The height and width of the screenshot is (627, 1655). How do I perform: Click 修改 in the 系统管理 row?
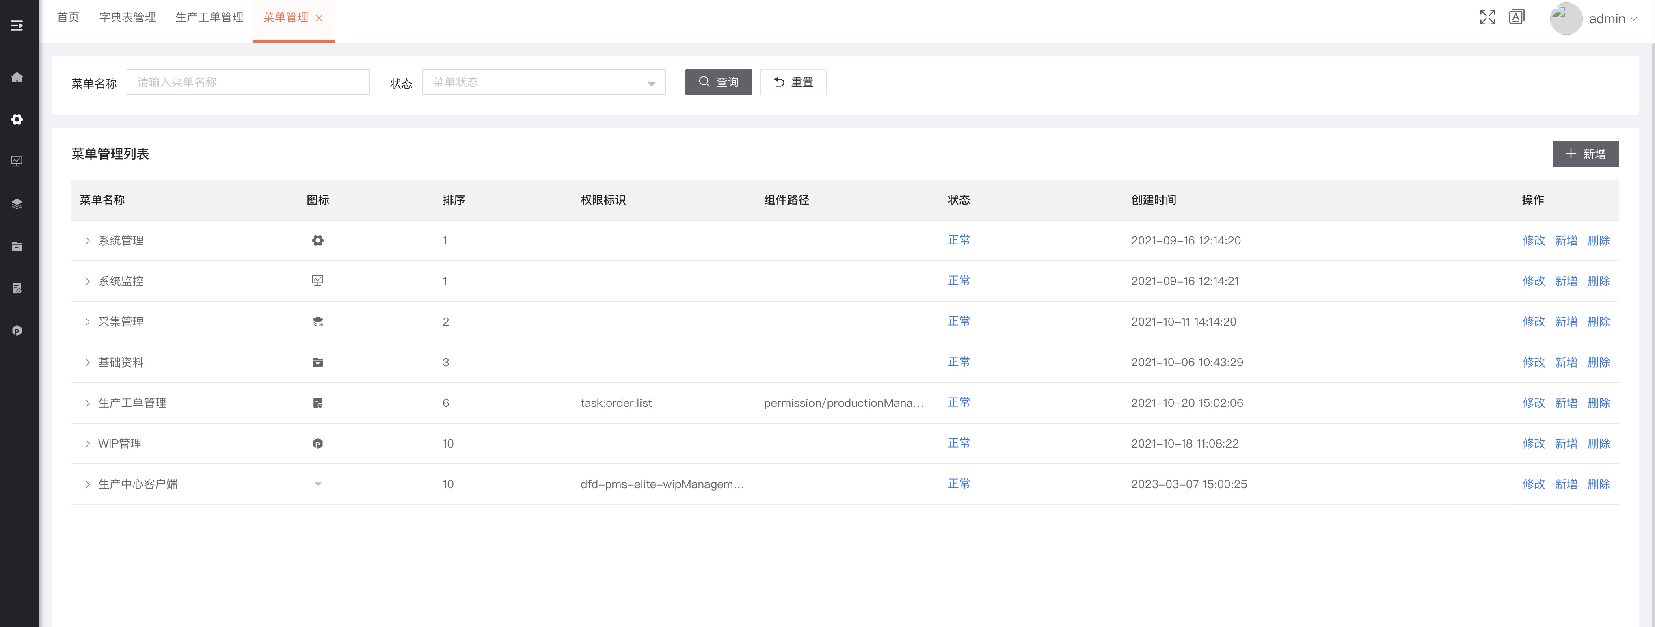tap(1534, 240)
